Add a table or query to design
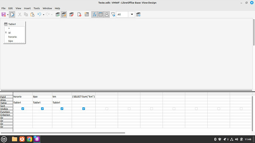 [x=87, y=14]
